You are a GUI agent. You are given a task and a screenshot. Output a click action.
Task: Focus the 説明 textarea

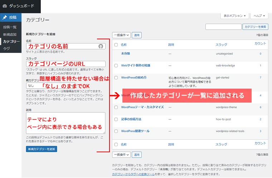click(x=65, y=123)
